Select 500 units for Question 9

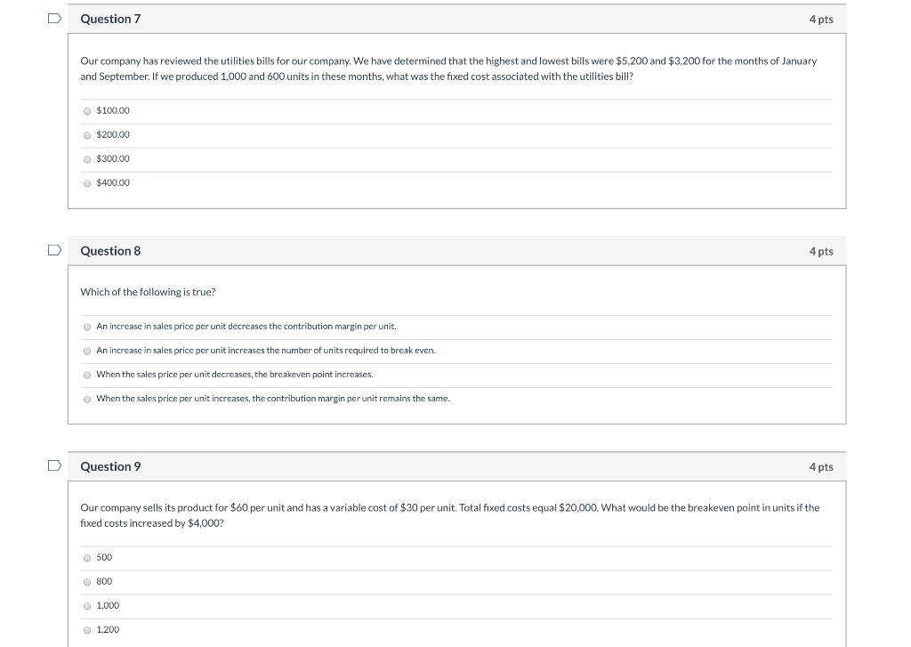(x=87, y=558)
